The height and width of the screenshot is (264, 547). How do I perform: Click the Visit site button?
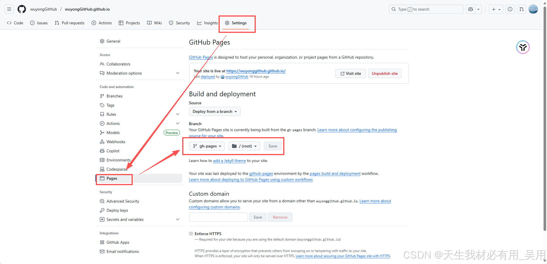click(x=350, y=73)
